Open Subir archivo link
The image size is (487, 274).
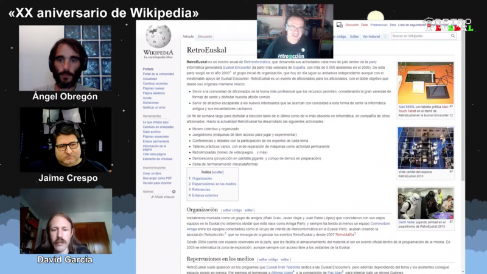tap(152, 132)
